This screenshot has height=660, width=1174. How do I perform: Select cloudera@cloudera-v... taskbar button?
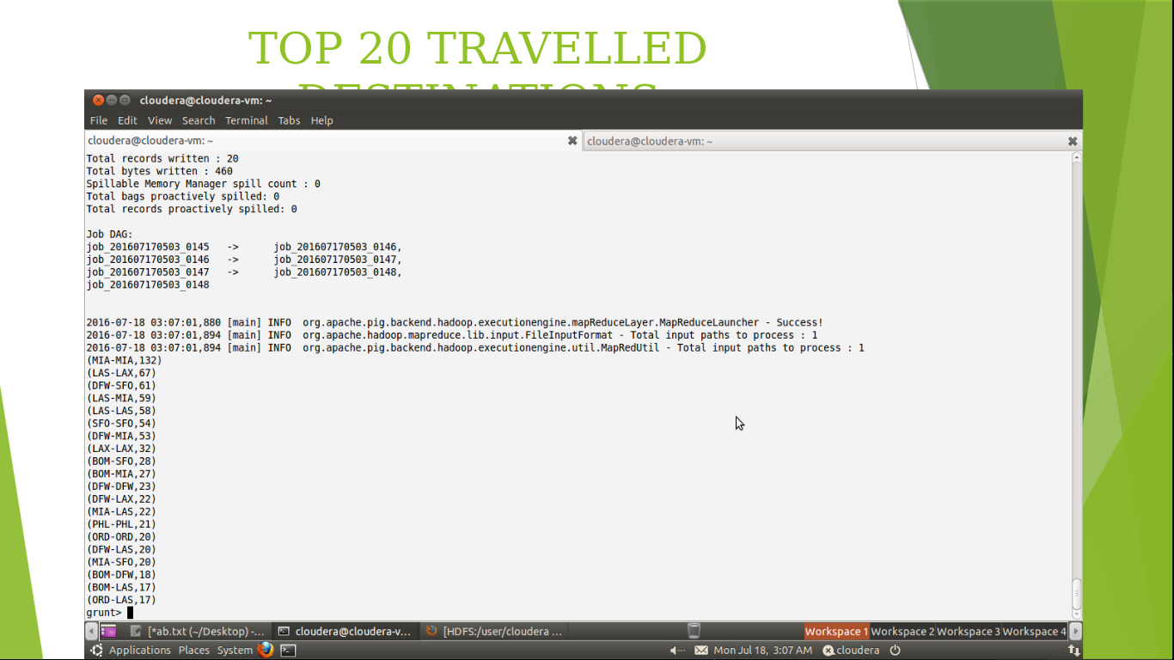point(345,632)
